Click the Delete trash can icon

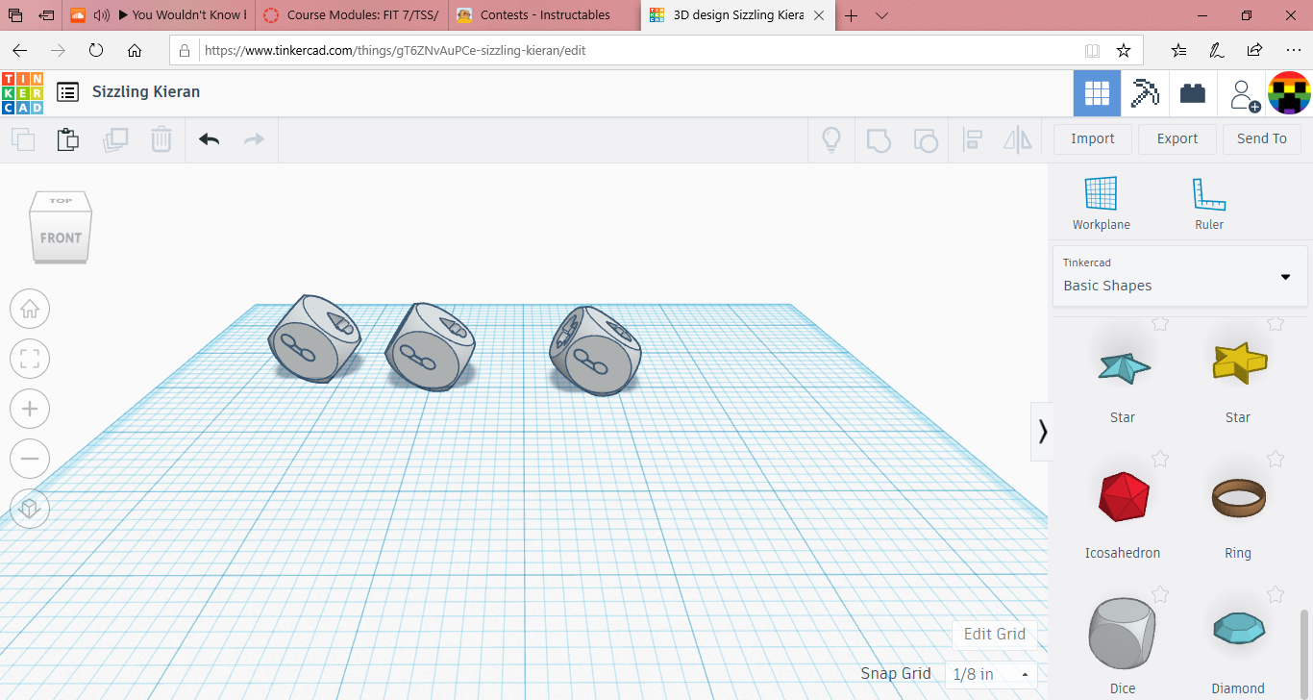[x=161, y=140]
